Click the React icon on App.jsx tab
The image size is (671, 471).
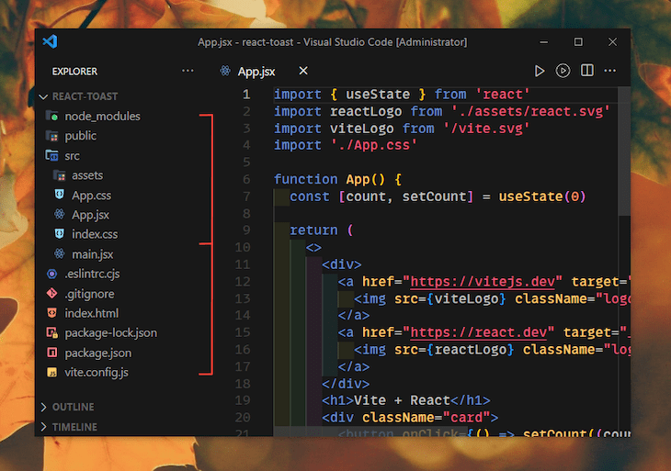coord(225,71)
